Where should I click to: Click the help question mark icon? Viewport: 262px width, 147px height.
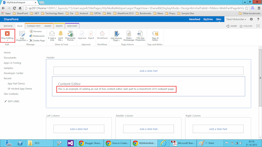[258, 19]
